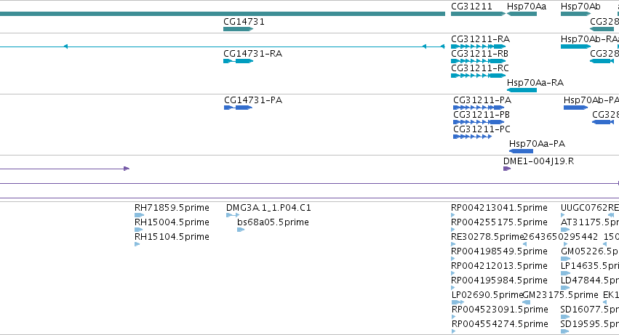Image resolution: width=619 pixels, height=335 pixels.
Task: Click the RH71859.5prime EST label
Action: 172,208
